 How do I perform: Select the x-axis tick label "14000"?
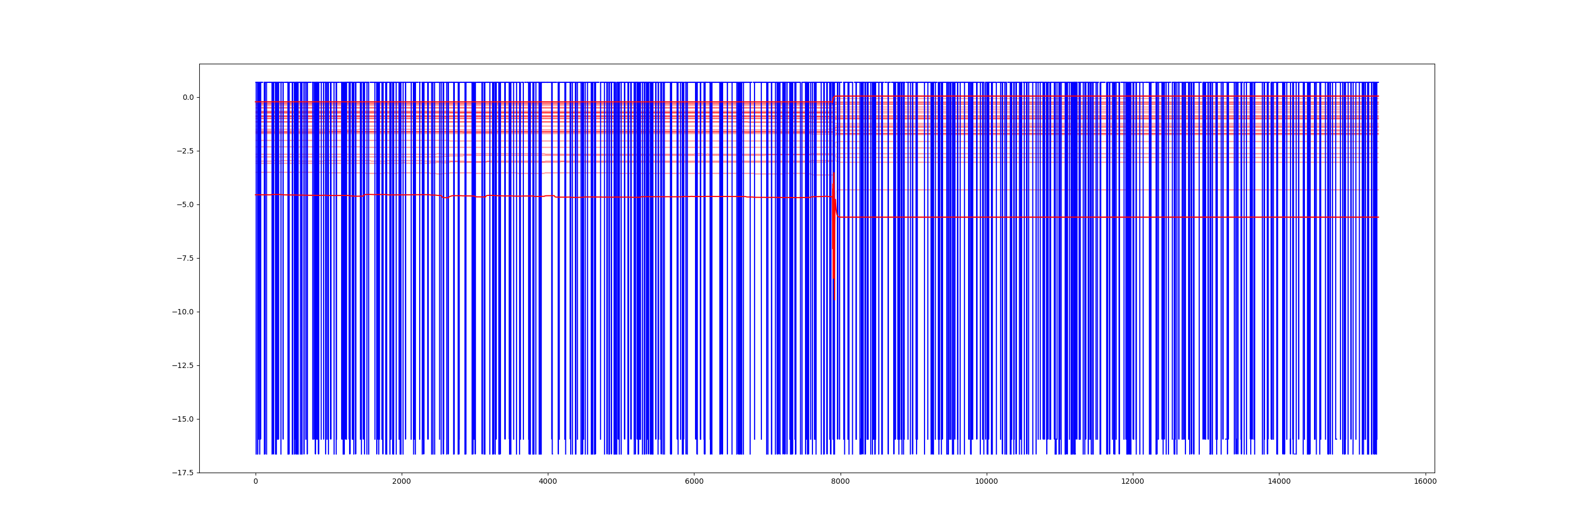pyautogui.click(x=1279, y=482)
